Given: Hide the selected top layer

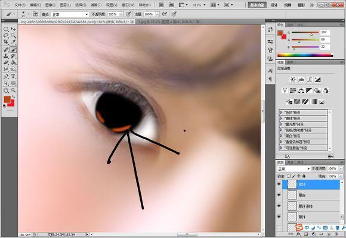Looking at the screenshot, I should point(279,184).
